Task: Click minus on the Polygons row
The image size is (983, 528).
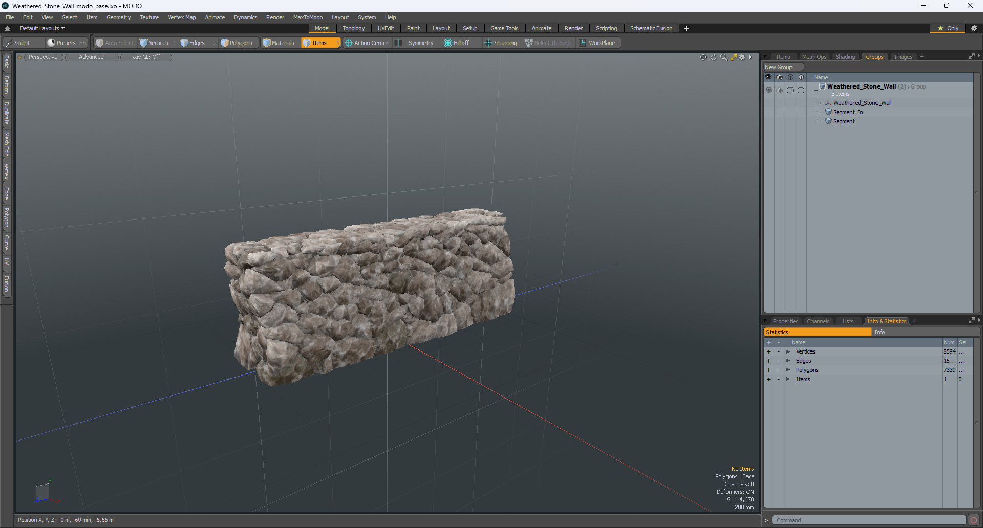Action: 779,370
